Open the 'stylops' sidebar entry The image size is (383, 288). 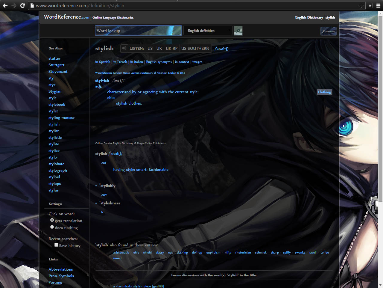[54, 183]
